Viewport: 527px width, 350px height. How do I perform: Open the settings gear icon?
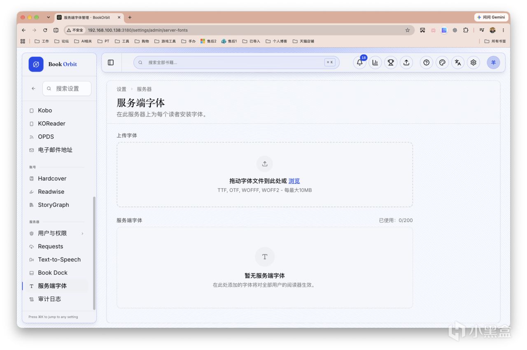[473, 63]
